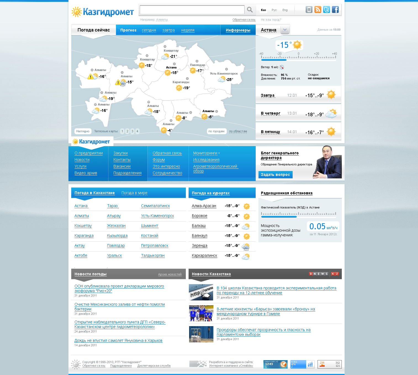Select the сегодня forecast tab
Image resolution: width=418 pixels, height=375 pixels.
coord(149,30)
